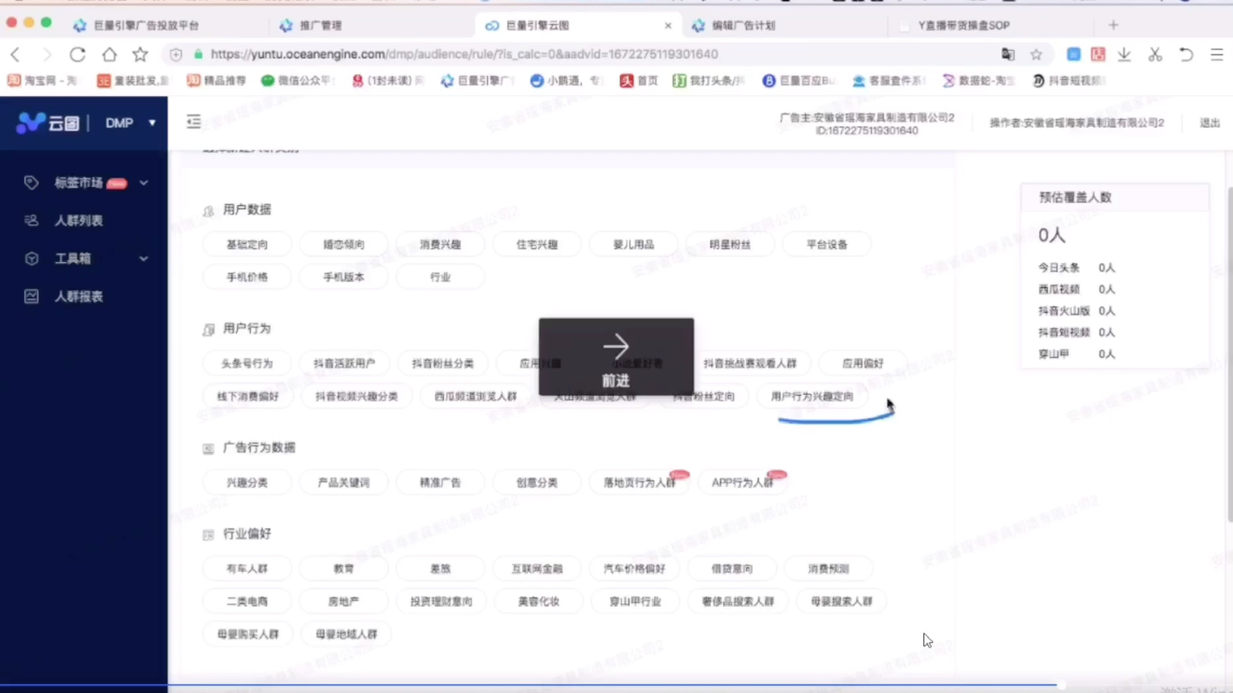1233x693 pixels.
Task: Open 人群列表 in sidebar
Action: 78,221
